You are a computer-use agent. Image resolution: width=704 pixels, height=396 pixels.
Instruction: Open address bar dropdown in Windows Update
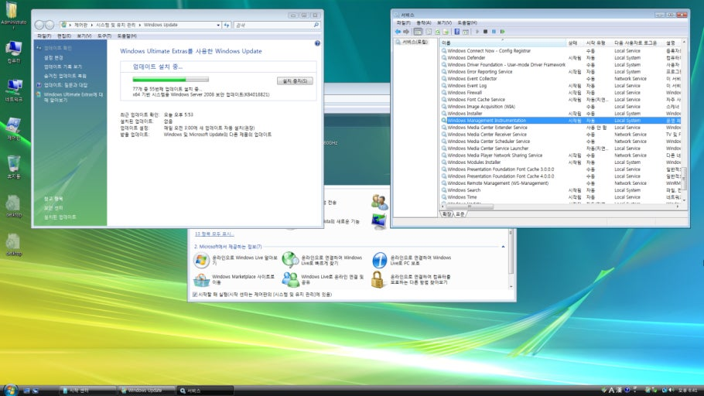218,26
